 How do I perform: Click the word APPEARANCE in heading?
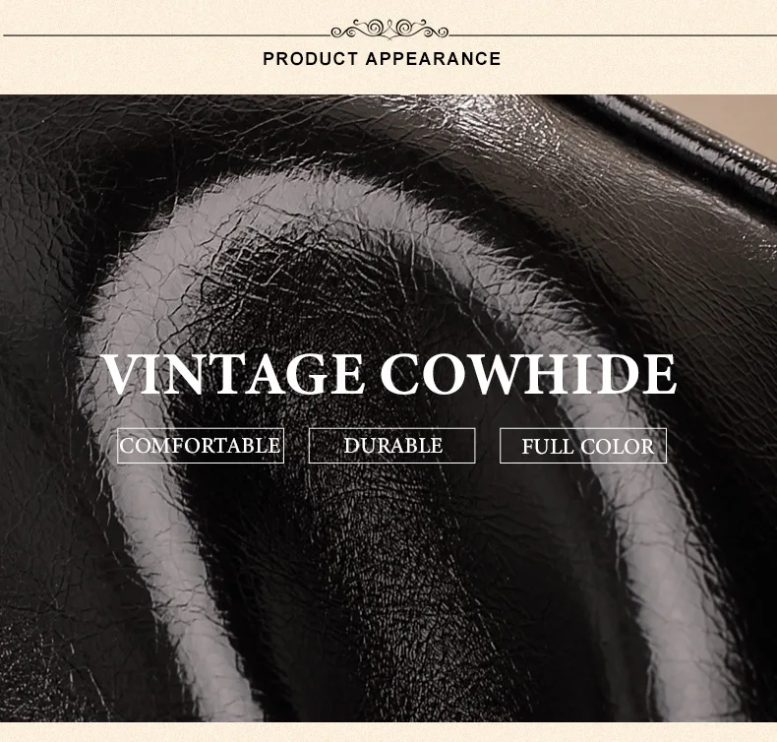tap(433, 59)
